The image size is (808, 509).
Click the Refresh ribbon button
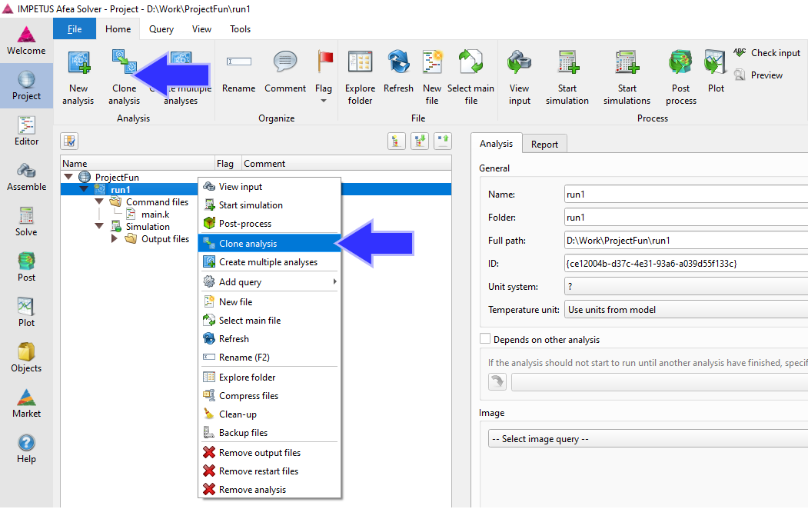click(x=398, y=72)
